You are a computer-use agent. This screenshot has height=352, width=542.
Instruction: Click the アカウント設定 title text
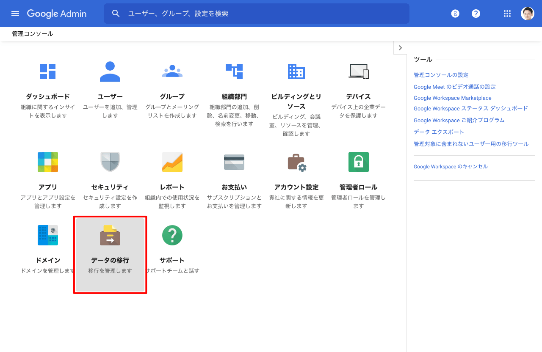296,187
